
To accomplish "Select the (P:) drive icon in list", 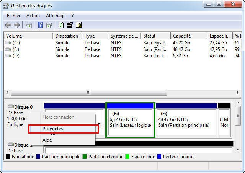I will point(8,56).
